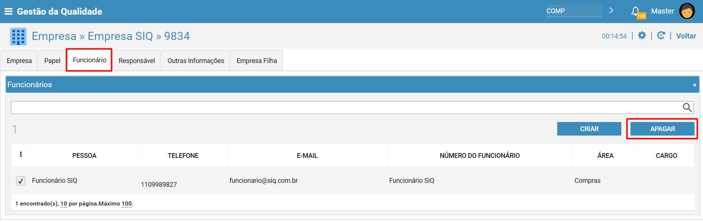Sort by the TELEFONE column header
703x222 pixels.
[183, 156]
